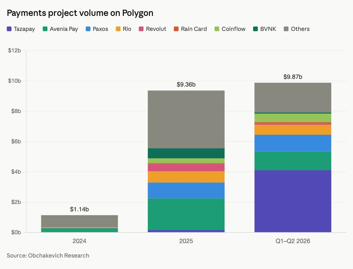353x269 pixels.
Task: Click the $2b y-axis label
Action: [x=16, y=202]
